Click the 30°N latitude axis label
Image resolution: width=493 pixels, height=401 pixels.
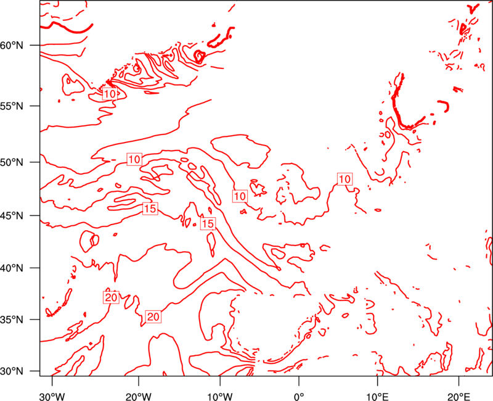coord(12,371)
